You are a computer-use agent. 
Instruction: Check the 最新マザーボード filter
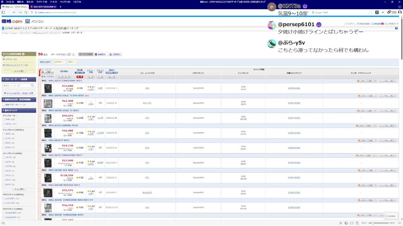tap(4, 105)
